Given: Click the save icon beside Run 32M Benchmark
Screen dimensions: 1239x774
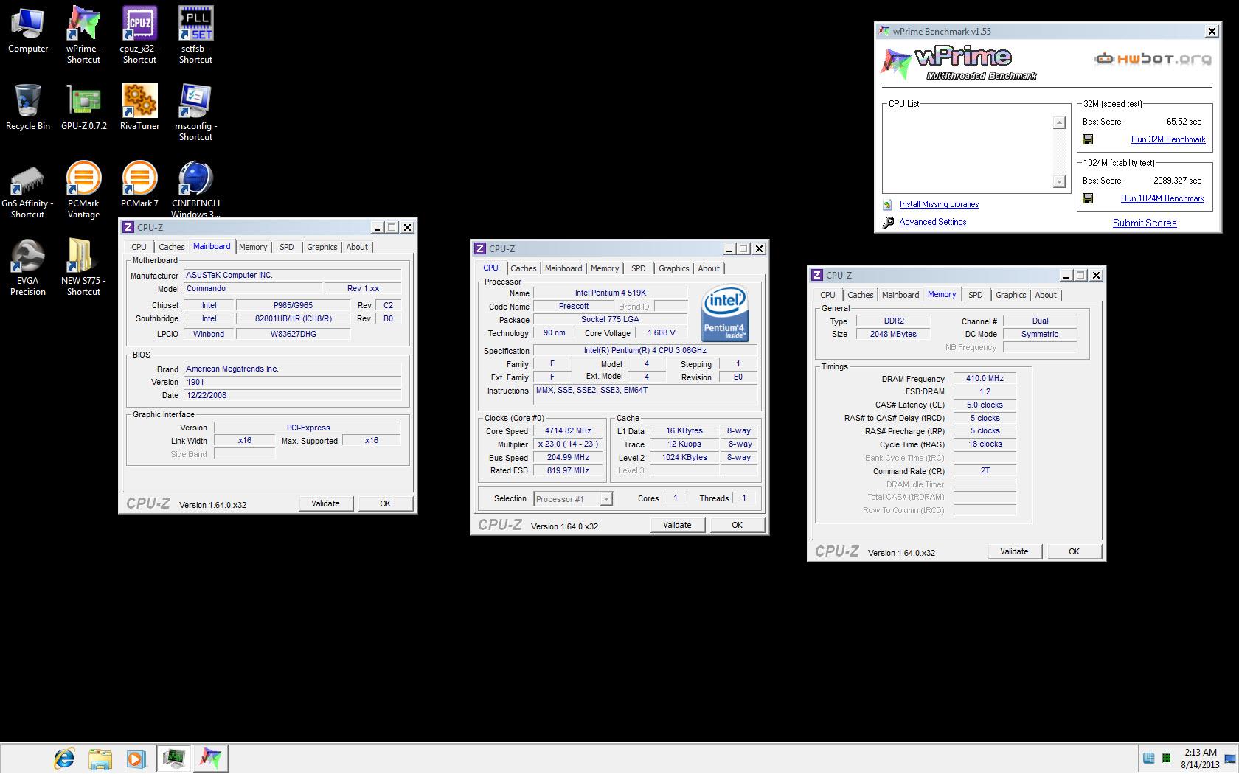Looking at the screenshot, I should [1088, 139].
